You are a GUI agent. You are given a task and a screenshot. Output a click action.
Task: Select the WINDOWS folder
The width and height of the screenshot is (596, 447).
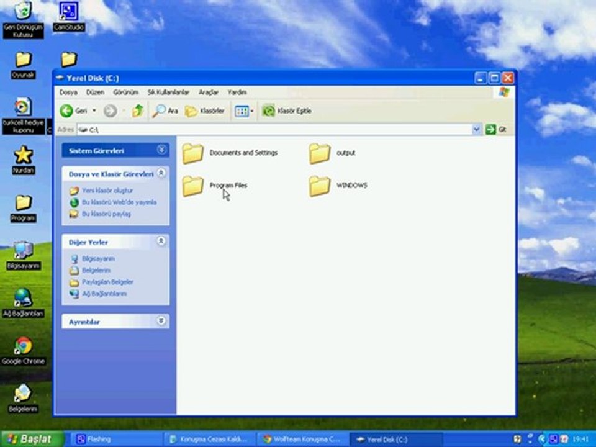click(338, 186)
